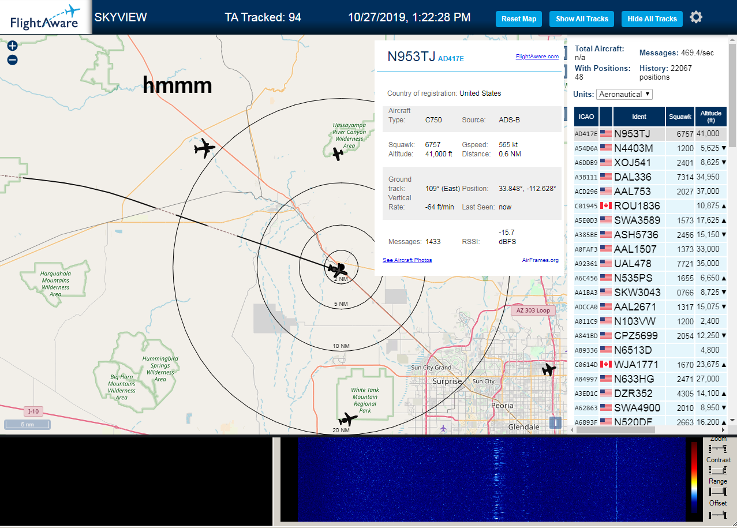
Task: Select aircraft icon near Hassayampa River Canyon Wilderness
Action: (338, 153)
